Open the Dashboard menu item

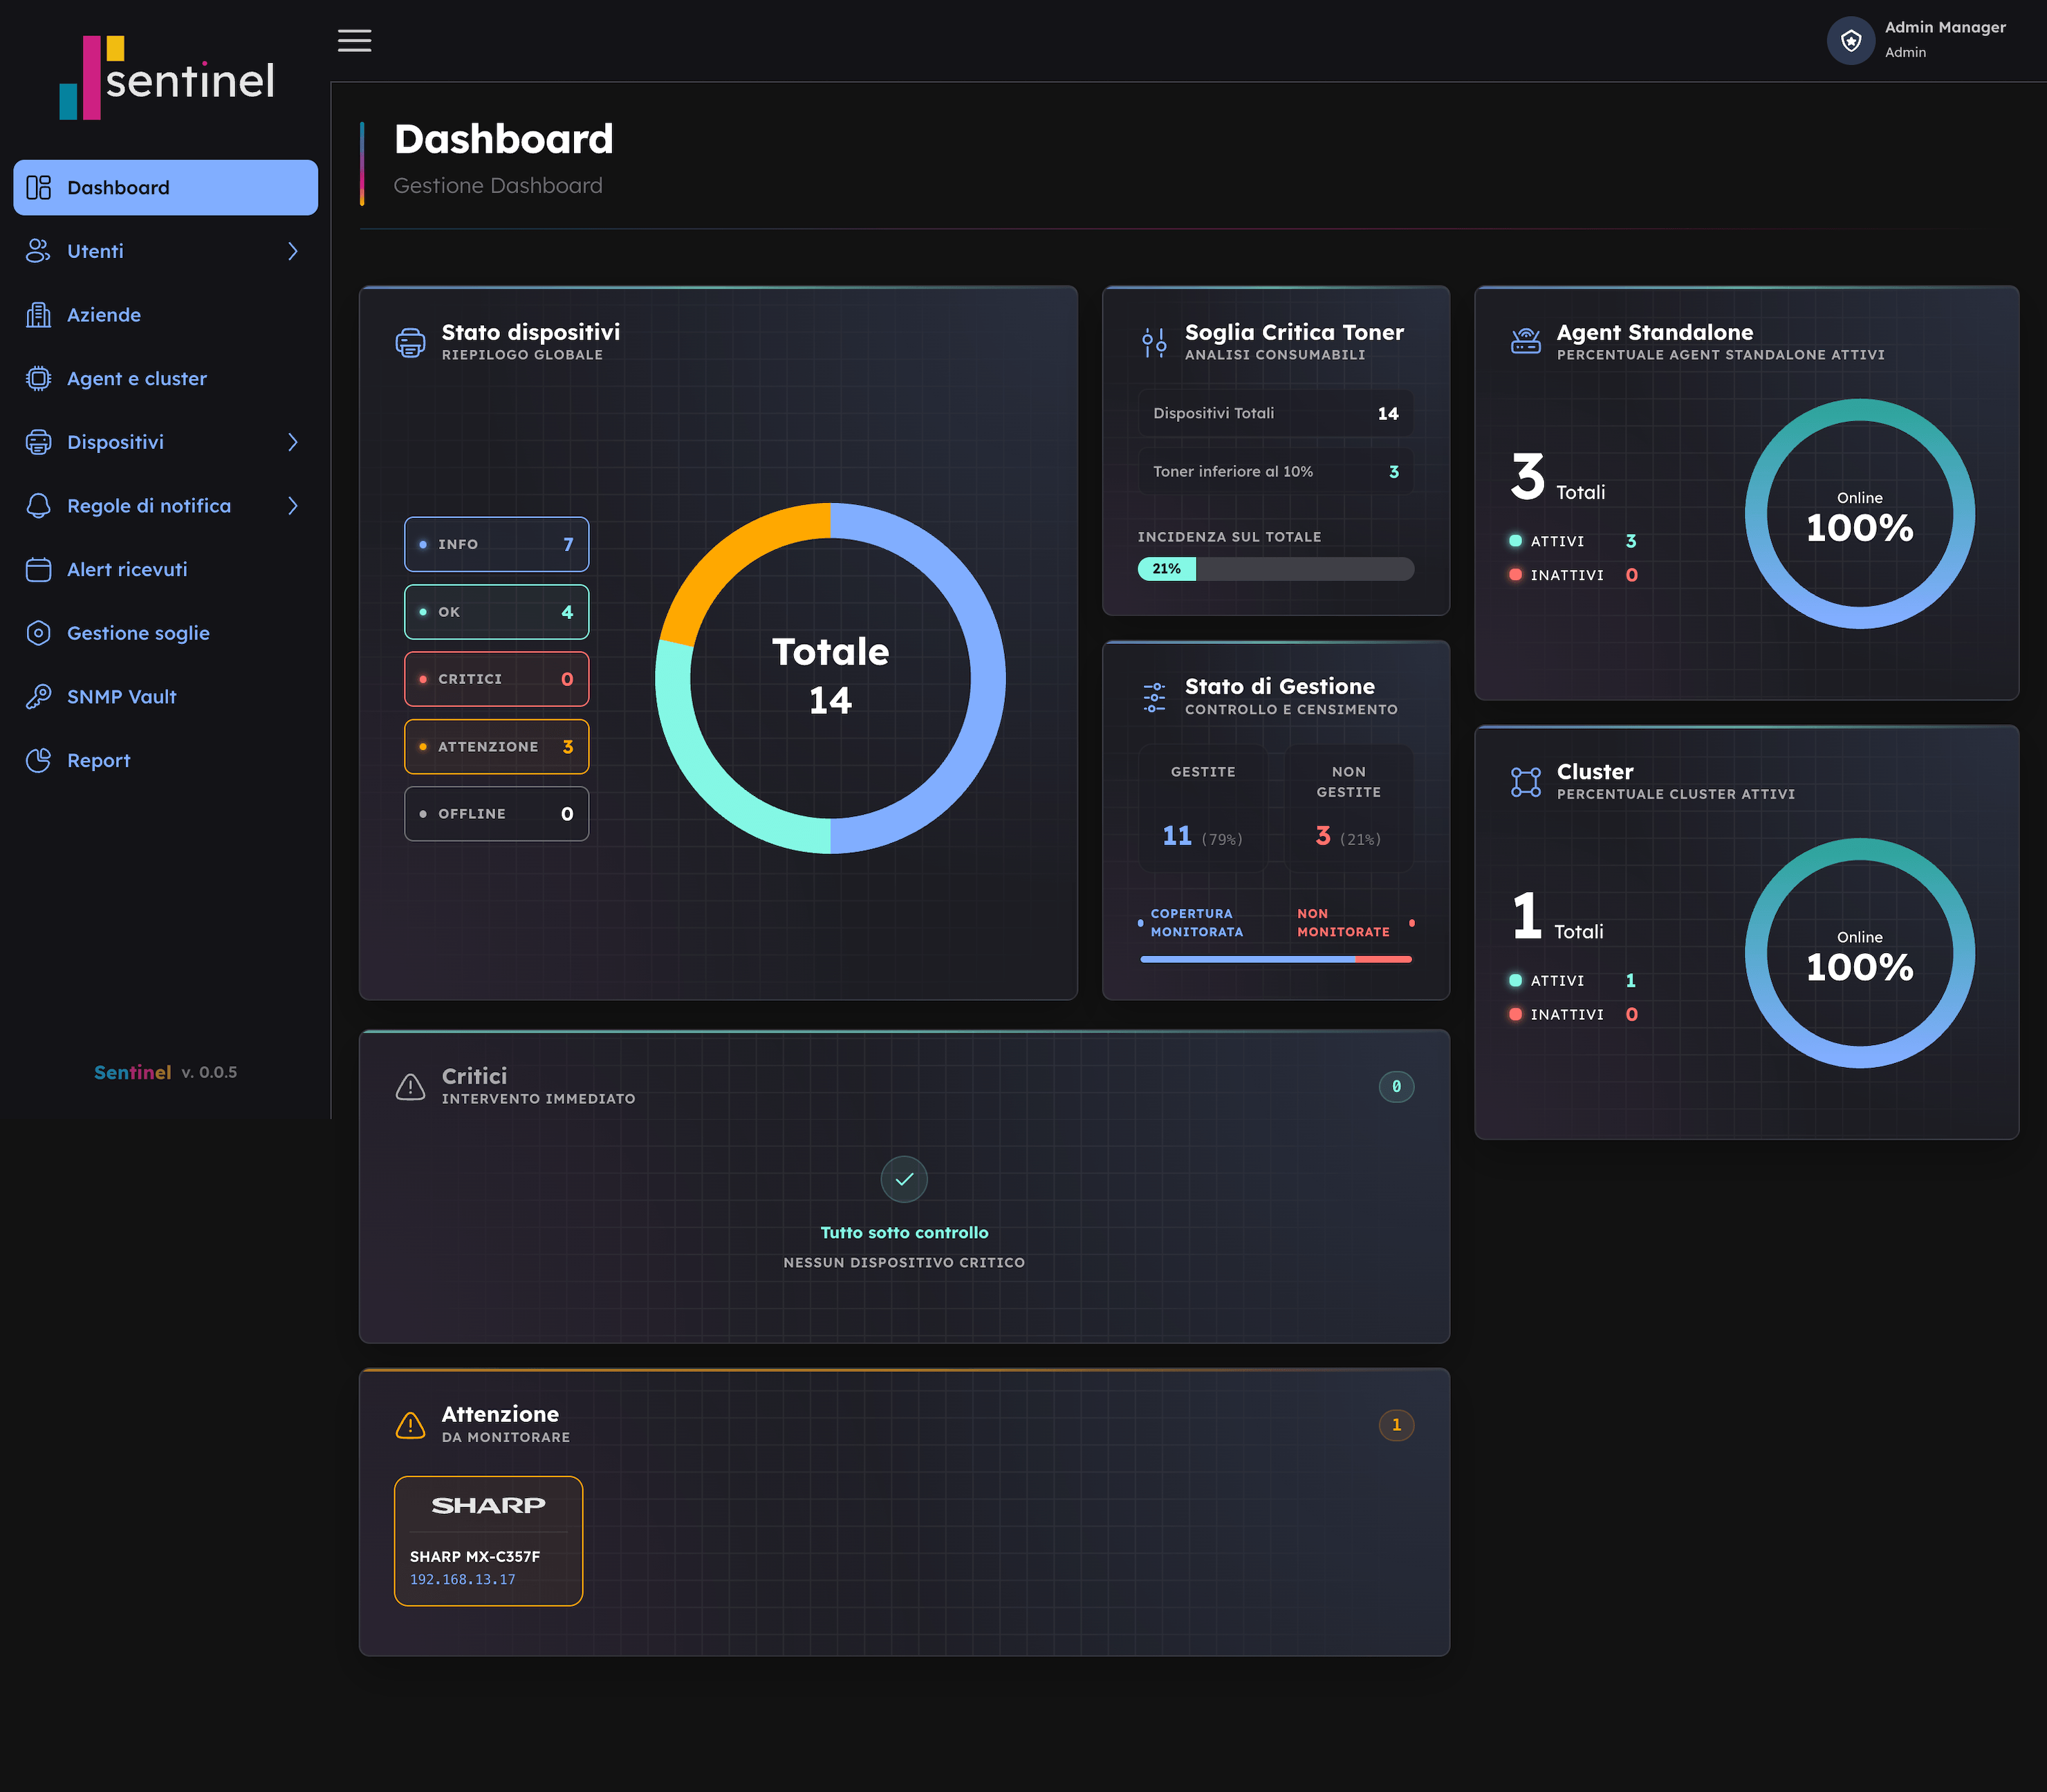tap(165, 187)
